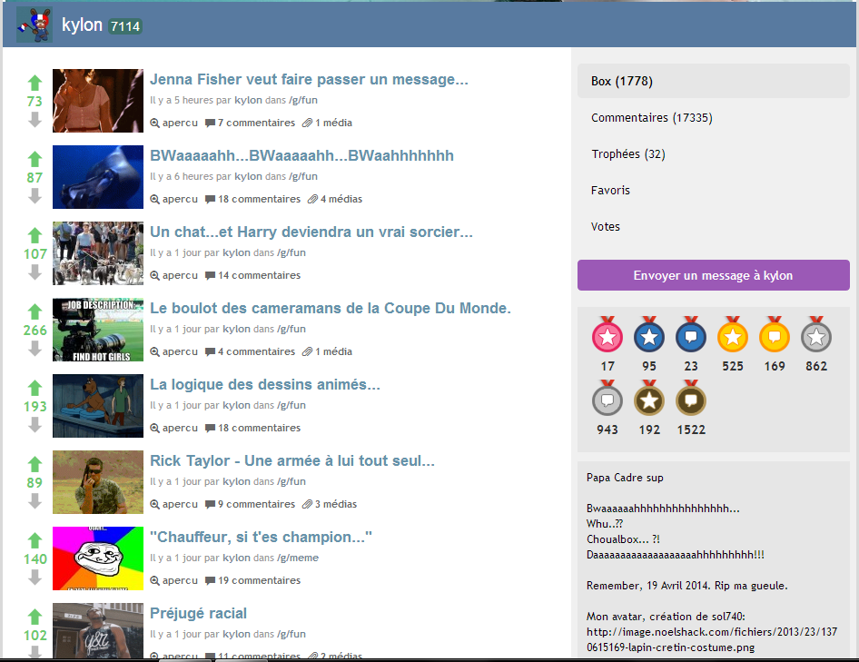Image resolution: width=859 pixels, height=662 pixels.
Task: Send a message to kylon
Action: 713,275
